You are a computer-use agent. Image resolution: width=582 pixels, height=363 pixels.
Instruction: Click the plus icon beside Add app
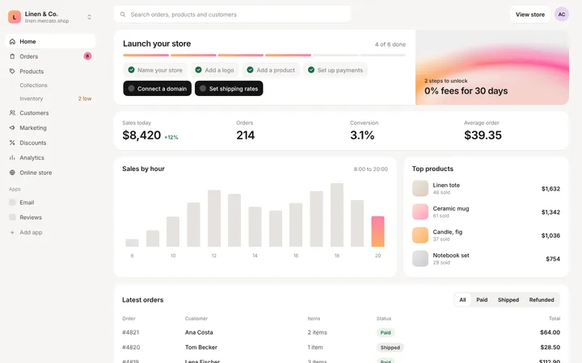(12, 232)
